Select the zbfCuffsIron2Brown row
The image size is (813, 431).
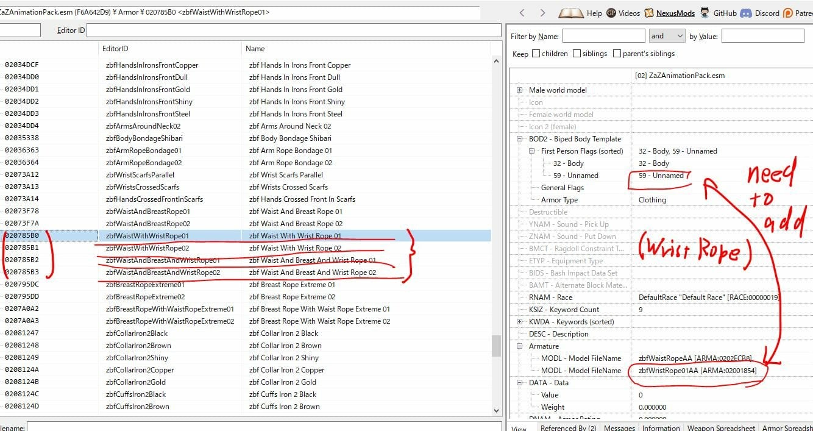pos(246,407)
